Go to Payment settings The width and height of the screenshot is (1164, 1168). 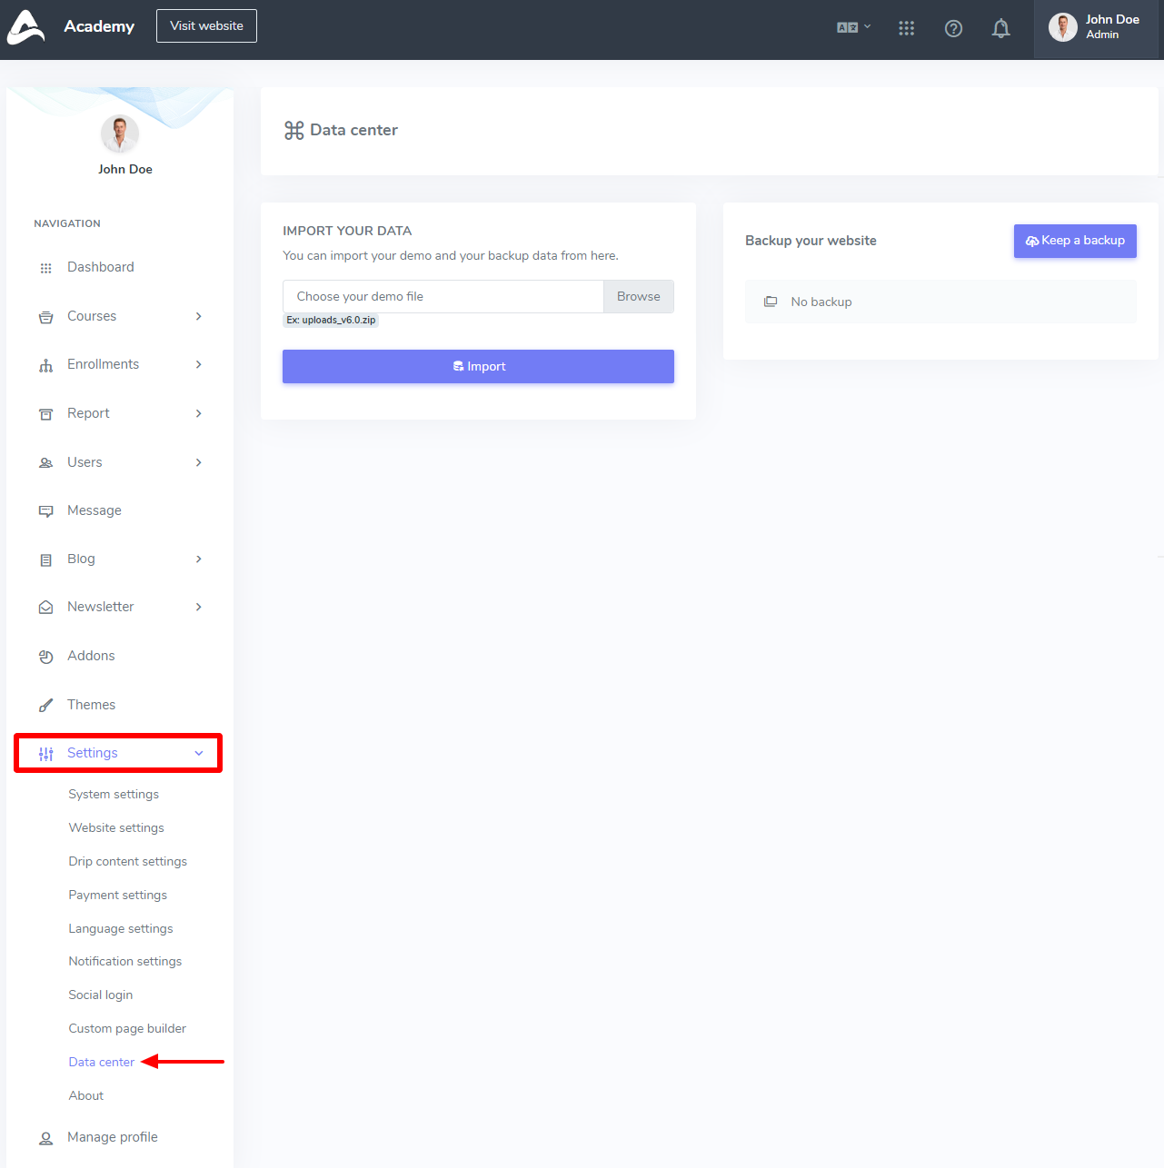(118, 895)
